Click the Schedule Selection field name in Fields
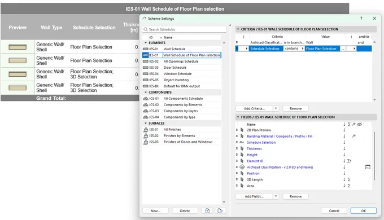 pyautogui.click(x=261, y=142)
